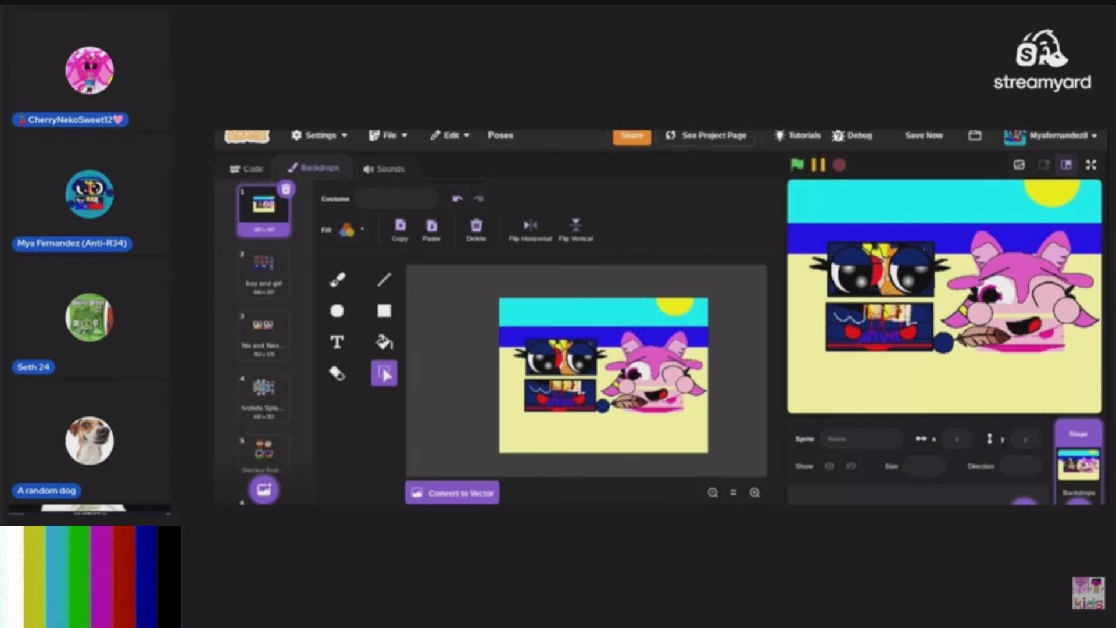Select the Circle shape tool
Image resolution: width=1116 pixels, height=628 pixels.
tap(337, 311)
